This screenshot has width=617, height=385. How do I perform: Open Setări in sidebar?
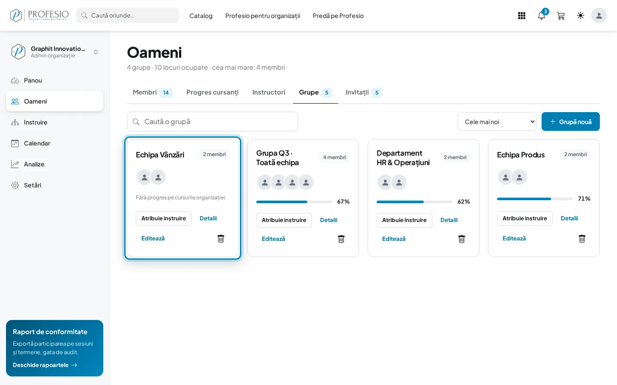pos(54,185)
